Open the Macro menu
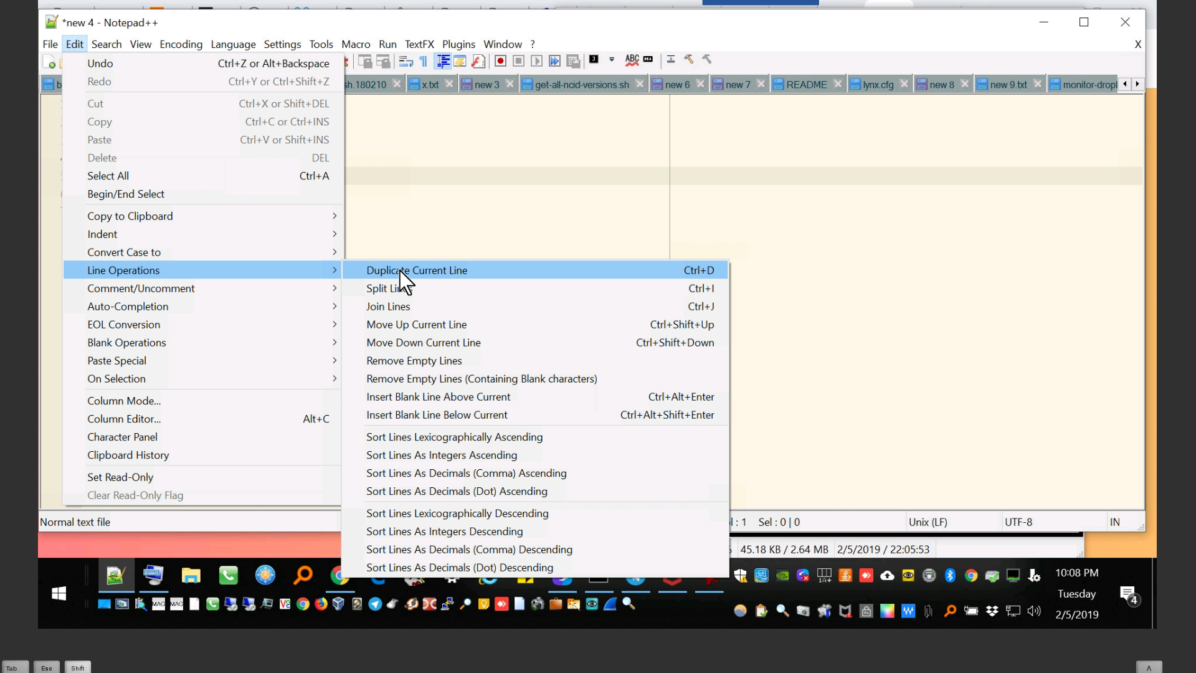 [356, 44]
